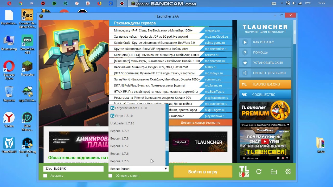Open КАК ИГРАТЬ? help button
Image resolution: width=333 pixels, height=187 pixels.
[x=265, y=42]
